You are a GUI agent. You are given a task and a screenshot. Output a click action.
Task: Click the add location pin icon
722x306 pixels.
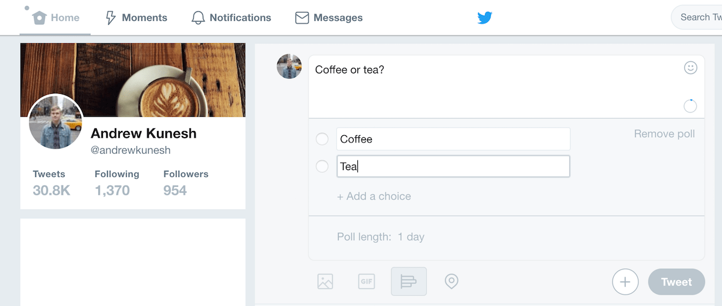pyautogui.click(x=451, y=281)
